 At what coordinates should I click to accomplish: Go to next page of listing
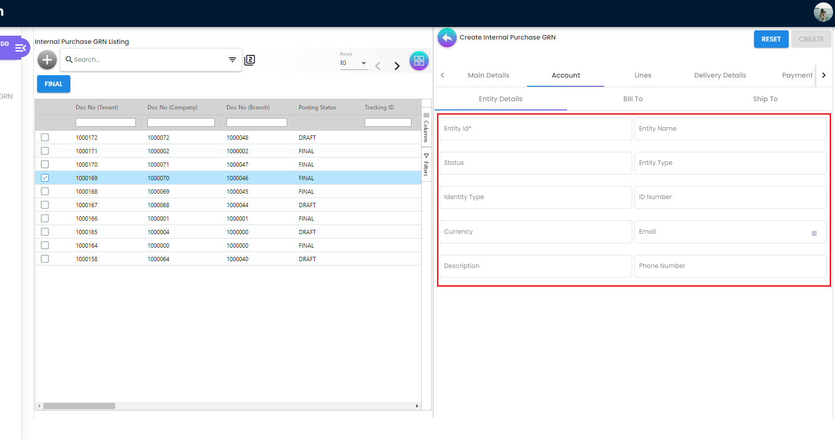(x=397, y=66)
